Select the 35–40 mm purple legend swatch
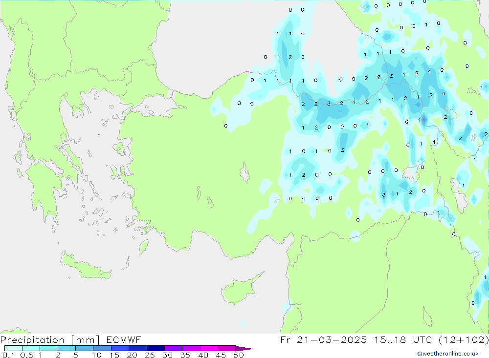This screenshot has width=489, height=358. click(x=191, y=348)
